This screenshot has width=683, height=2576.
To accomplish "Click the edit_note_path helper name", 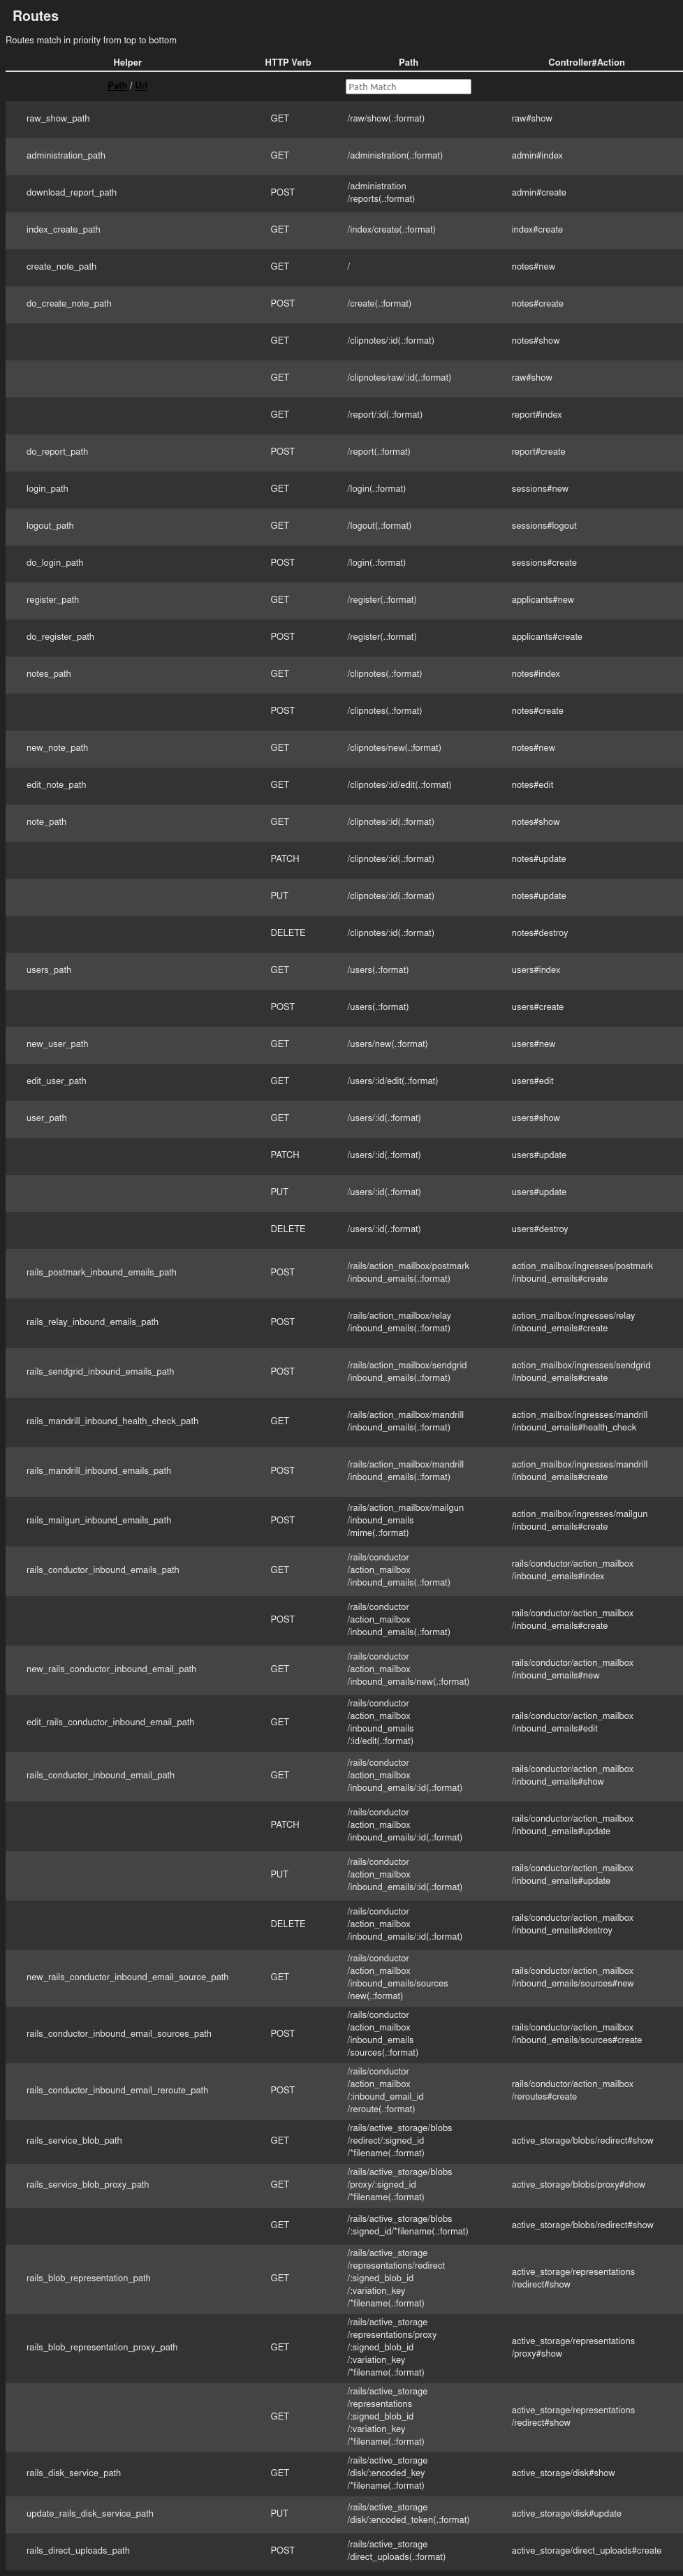I will [56, 785].
